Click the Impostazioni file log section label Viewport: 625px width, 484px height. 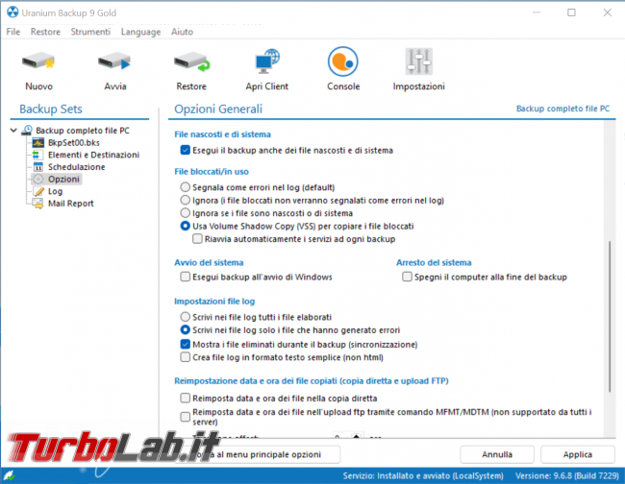214,302
